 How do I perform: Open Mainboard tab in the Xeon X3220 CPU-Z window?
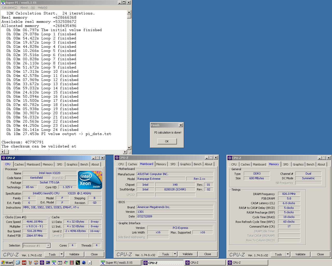pyautogui.click(x=33, y=164)
